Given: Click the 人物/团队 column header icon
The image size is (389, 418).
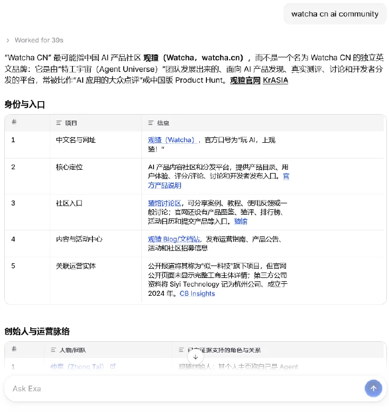Looking at the screenshot, I should (53, 350).
